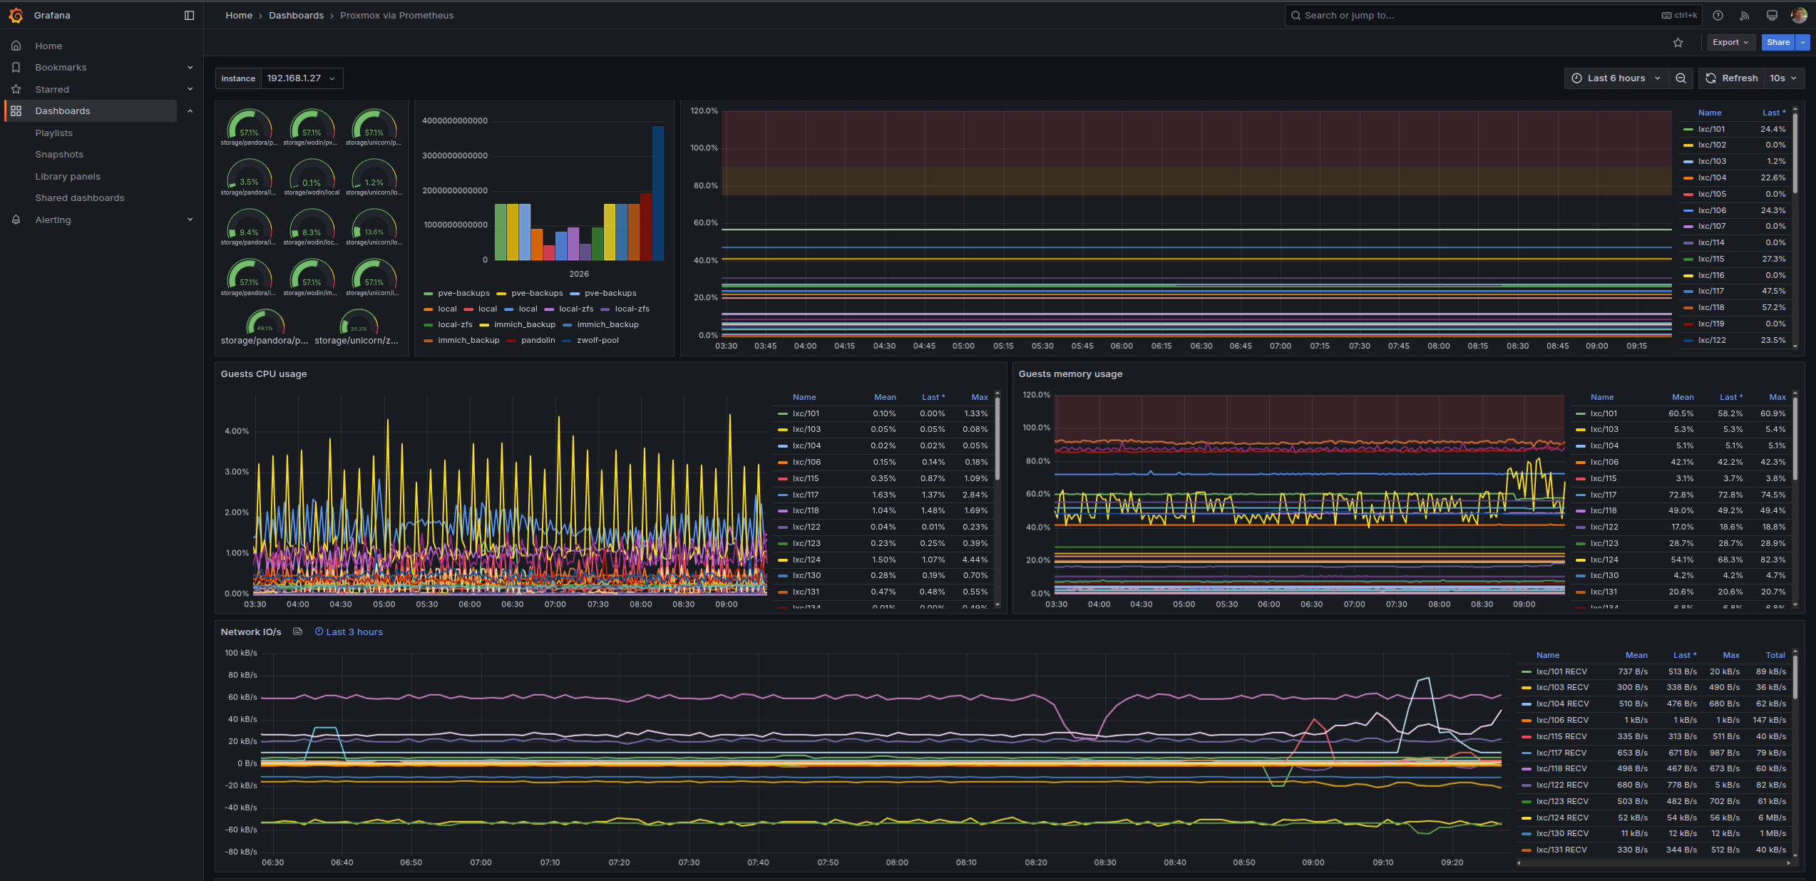The image size is (1816, 881).
Task: Sort Guests CPU legend by Mean column
Action: (x=885, y=397)
